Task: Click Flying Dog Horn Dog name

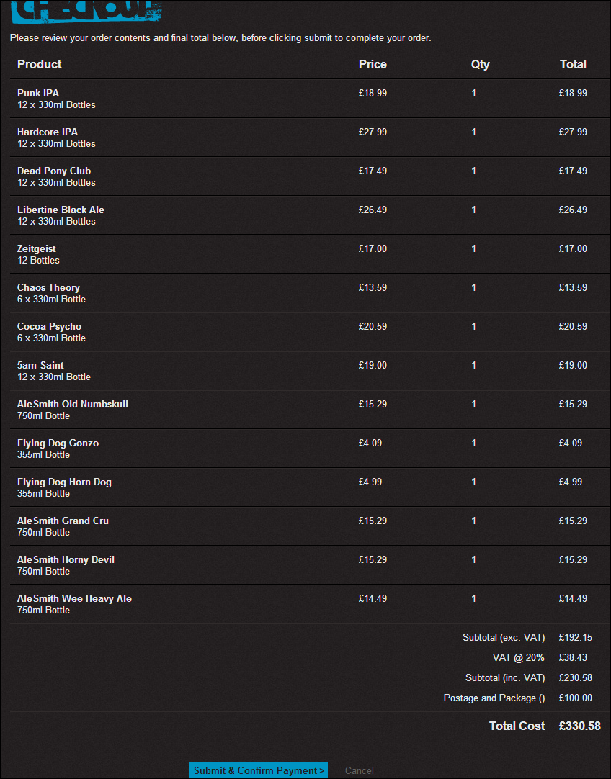Action: point(64,482)
